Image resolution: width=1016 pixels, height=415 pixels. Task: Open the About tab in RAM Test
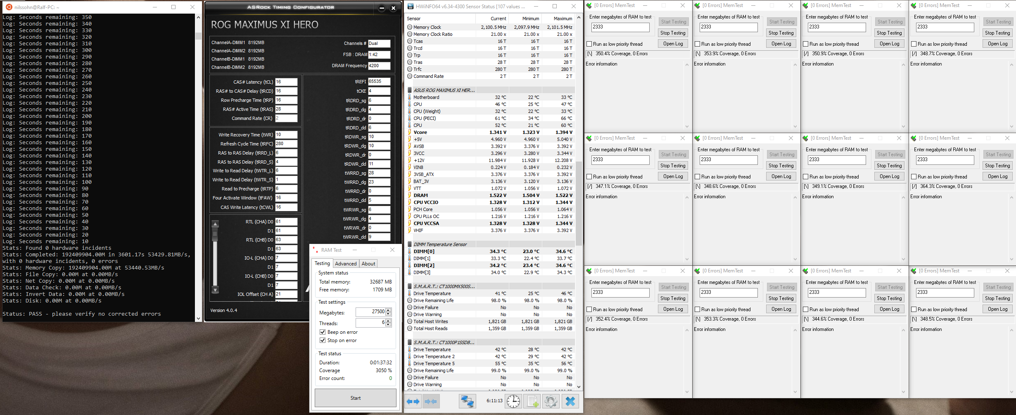click(368, 264)
